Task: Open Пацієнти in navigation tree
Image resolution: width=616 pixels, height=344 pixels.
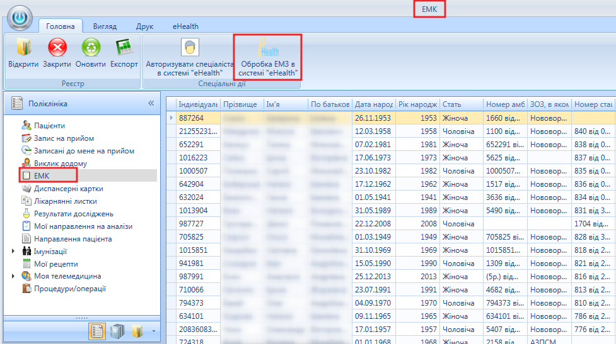Action: tap(50, 125)
